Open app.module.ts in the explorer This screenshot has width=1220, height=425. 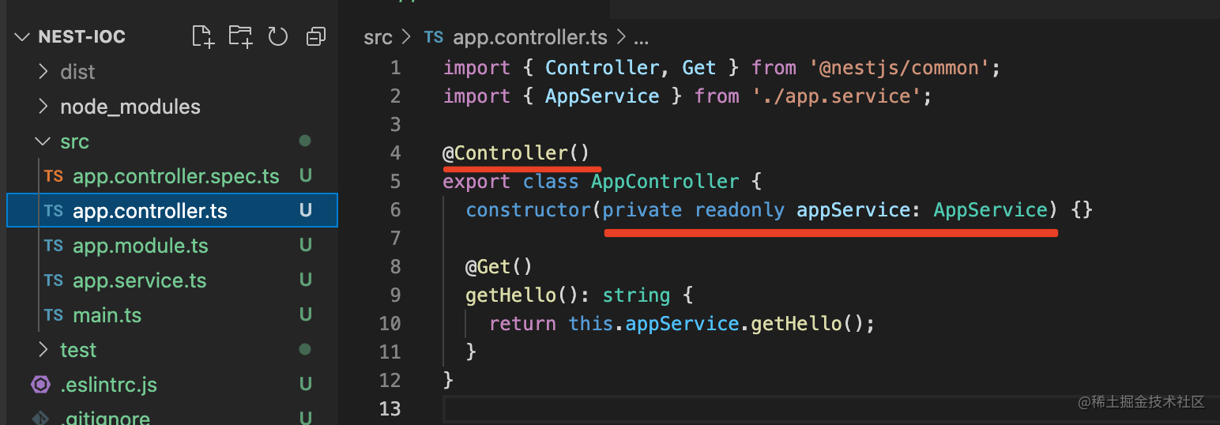coord(140,246)
